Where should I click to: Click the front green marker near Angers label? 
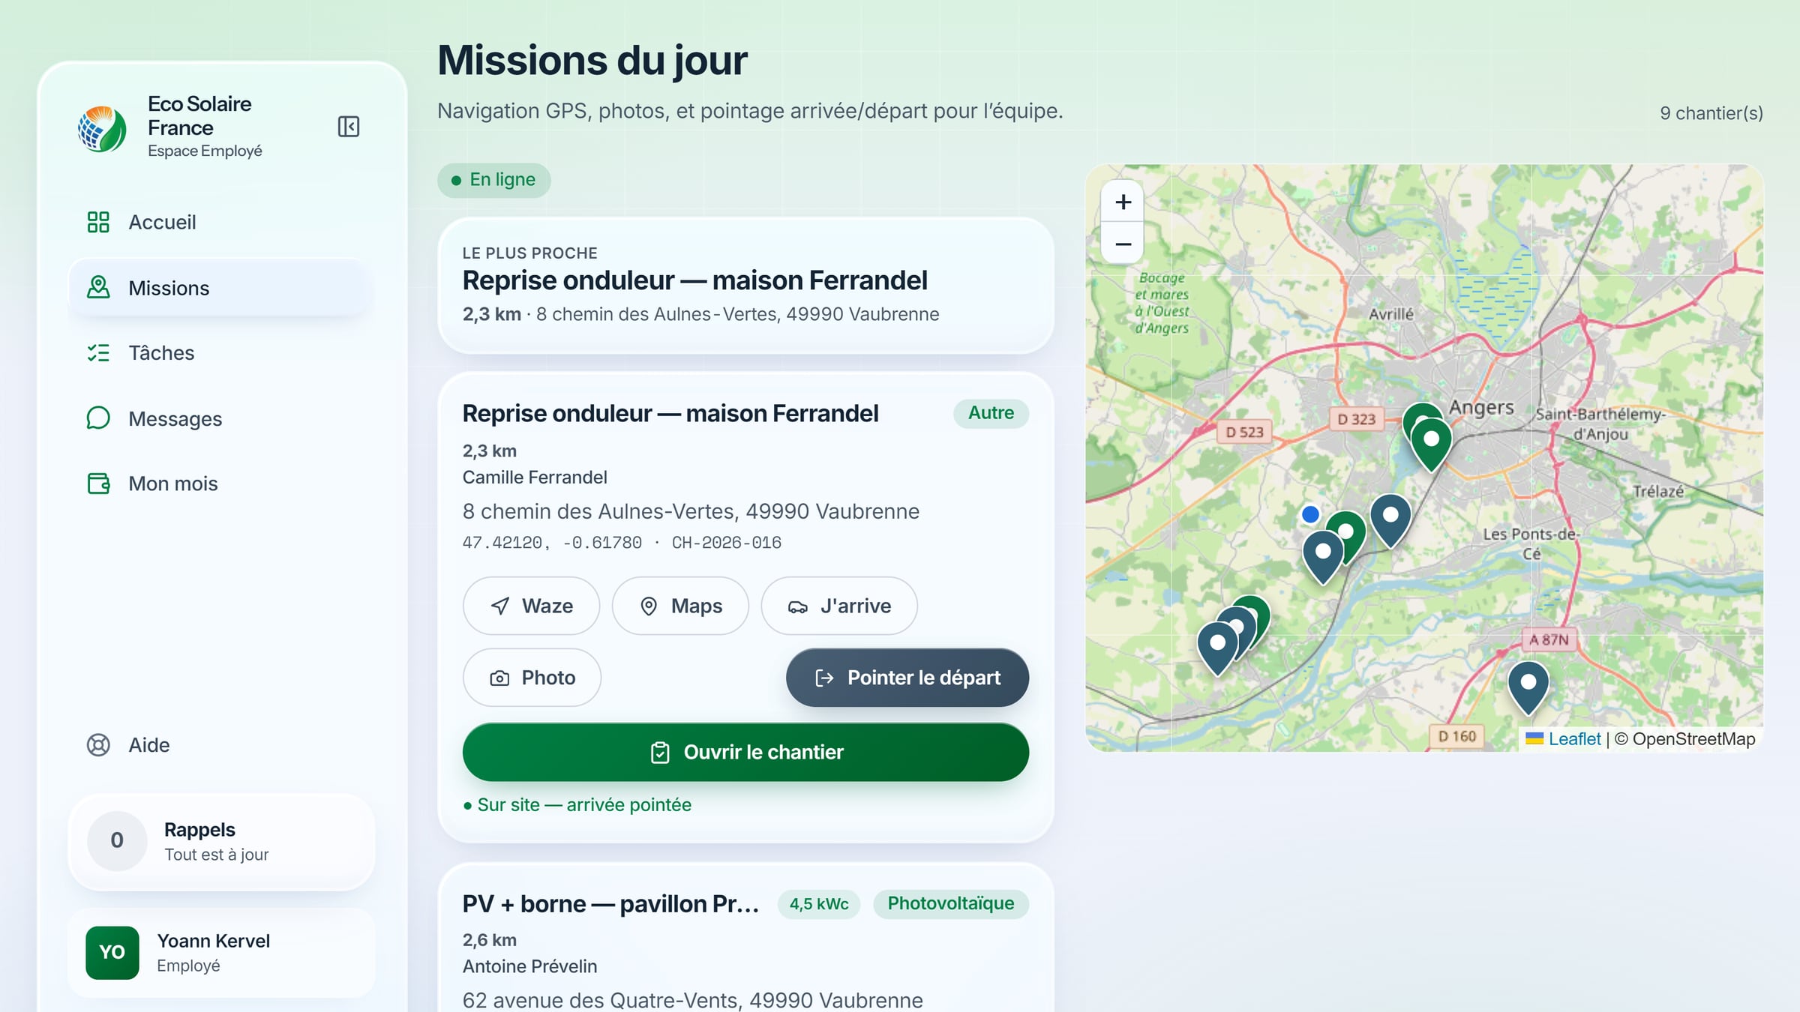pyautogui.click(x=1431, y=445)
